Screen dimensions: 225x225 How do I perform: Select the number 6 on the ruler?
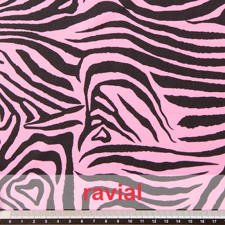82,221
